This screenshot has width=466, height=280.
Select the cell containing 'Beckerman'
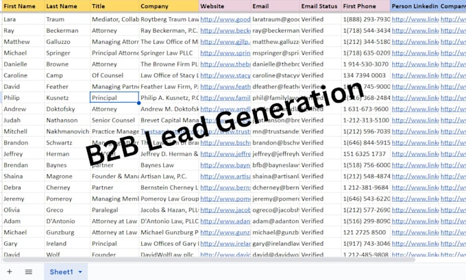click(67, 31)
